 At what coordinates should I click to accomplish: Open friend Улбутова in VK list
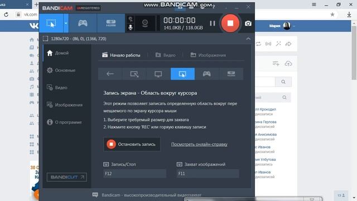266,160
